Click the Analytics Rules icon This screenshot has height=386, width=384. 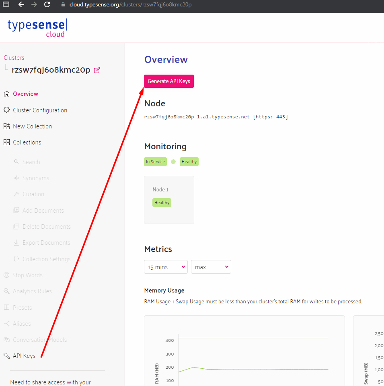click(6, 291)
